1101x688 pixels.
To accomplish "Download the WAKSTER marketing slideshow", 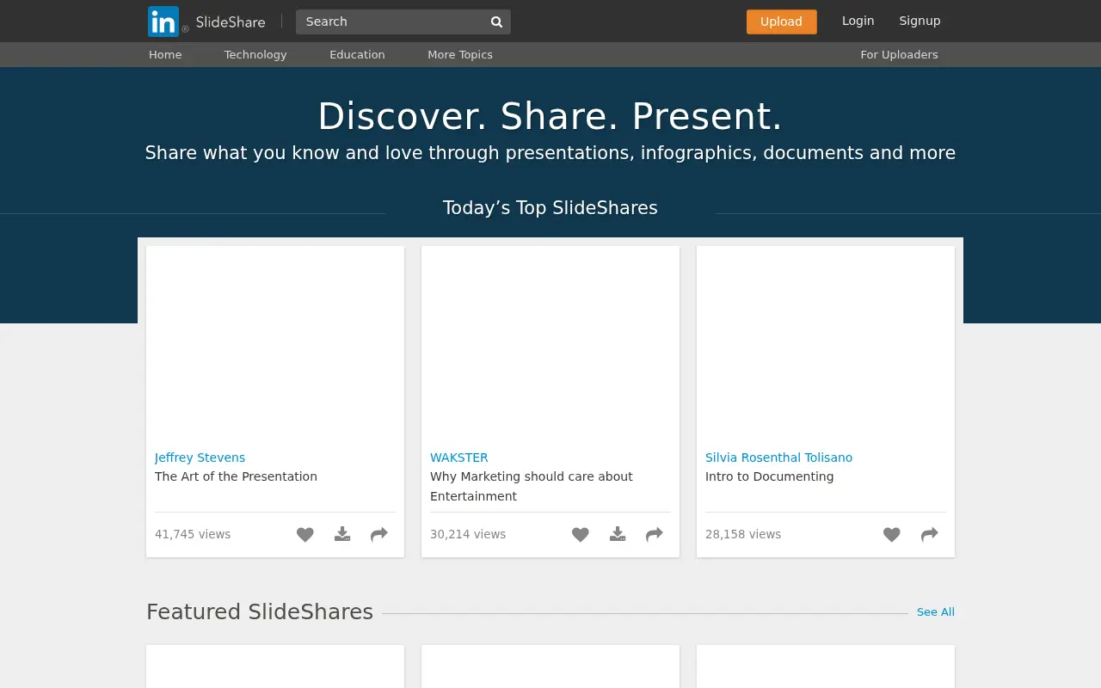I will tap(618, 534).
